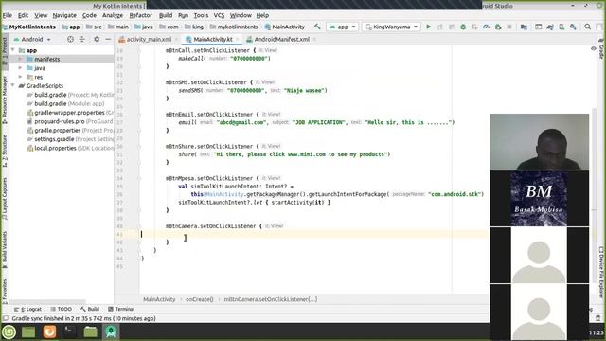Click the Sync Project with Gradle icon
606x341 pixels.
(x=550, y=27)
